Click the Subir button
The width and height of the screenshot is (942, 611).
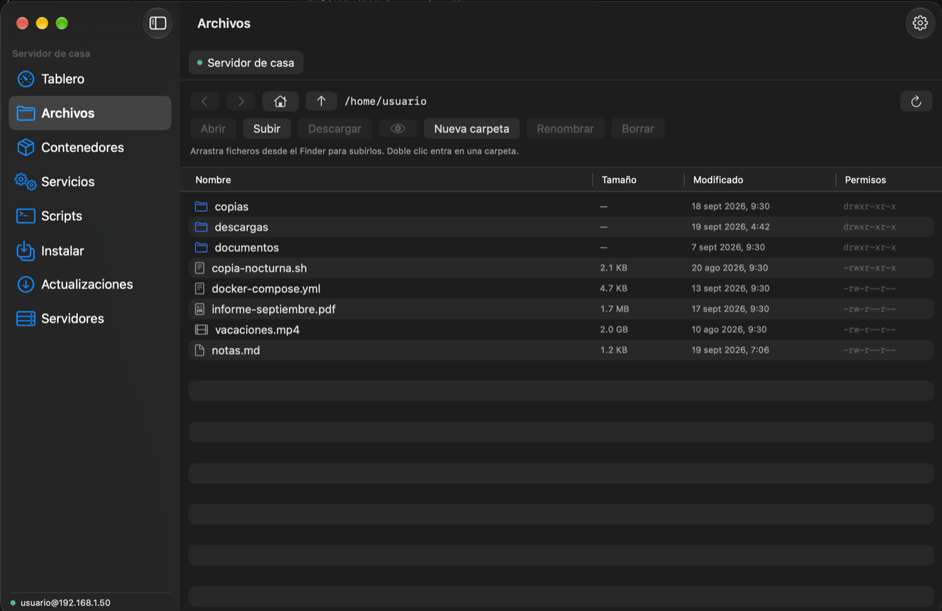pyautogui.click(x=266, y=129)
